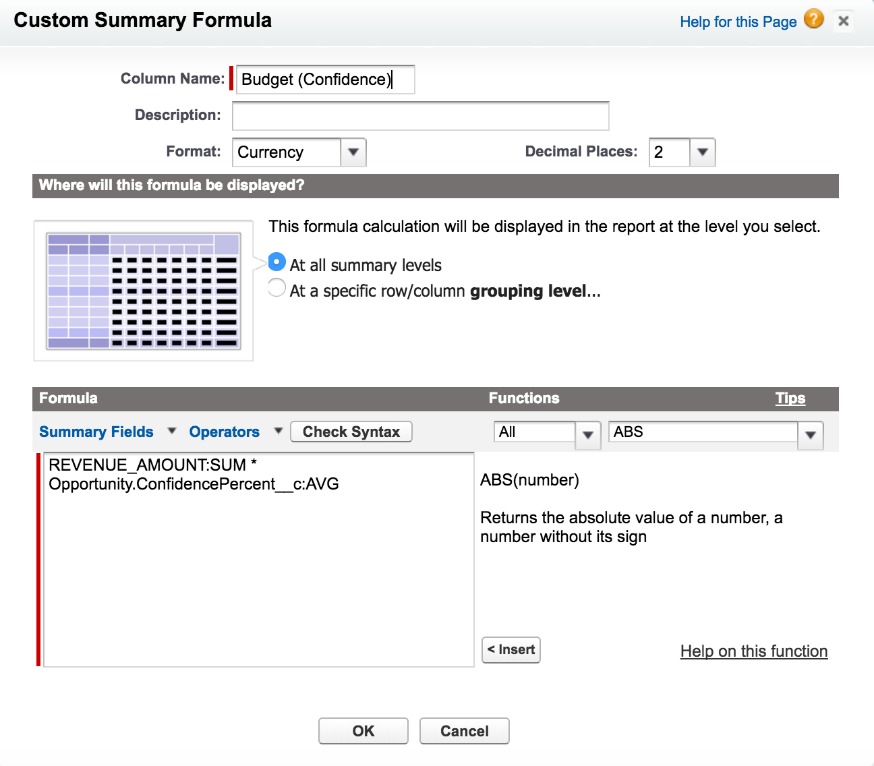
Task: Open the Tips link in Functions header
Action: (x=790, y=398)
